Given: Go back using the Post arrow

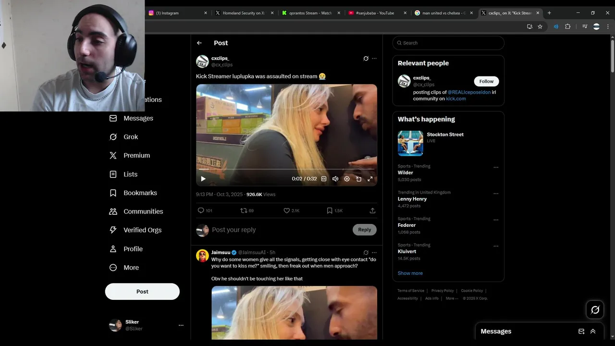Looking at the screenshot, I should pos(199,43).
